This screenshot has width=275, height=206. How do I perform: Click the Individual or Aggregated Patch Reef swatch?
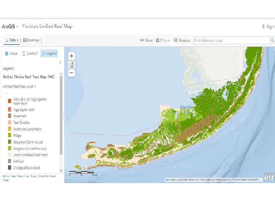[x=10, y=101]
